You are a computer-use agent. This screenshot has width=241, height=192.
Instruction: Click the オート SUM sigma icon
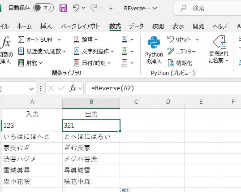pos(21,39)
